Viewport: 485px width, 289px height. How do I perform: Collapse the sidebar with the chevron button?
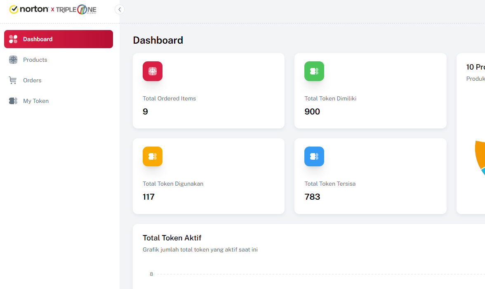pos(120,9)
